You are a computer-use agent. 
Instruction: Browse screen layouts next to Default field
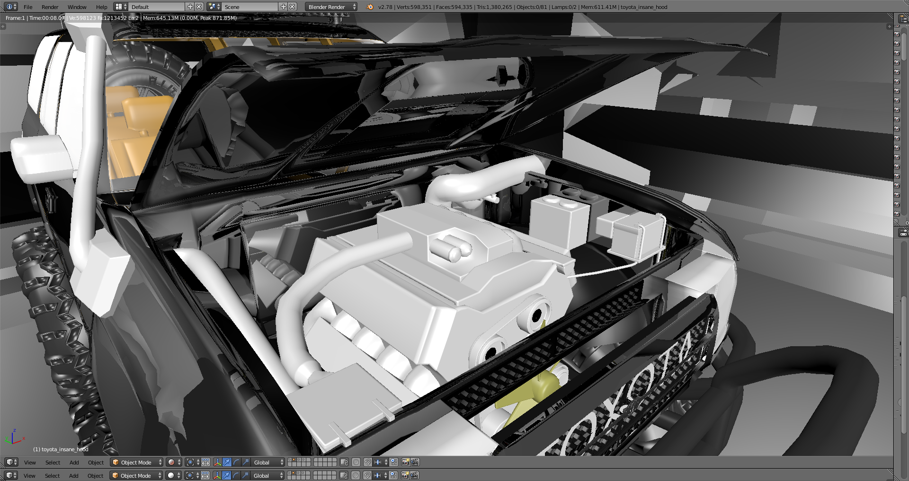[x=121, y=7]
